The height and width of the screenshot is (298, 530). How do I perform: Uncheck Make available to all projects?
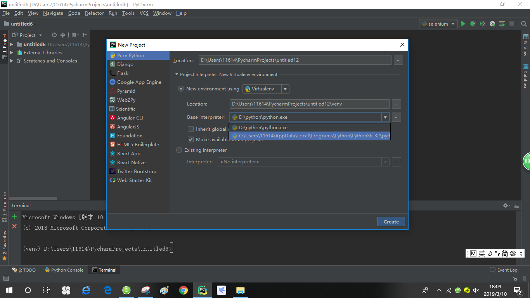coord(191,140)
